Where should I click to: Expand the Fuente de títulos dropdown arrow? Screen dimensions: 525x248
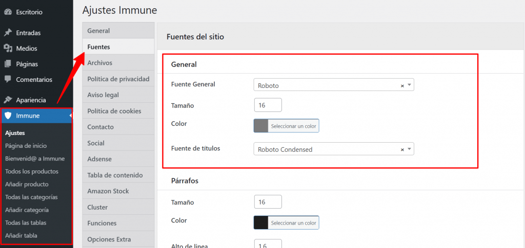[x=409, y=149]
